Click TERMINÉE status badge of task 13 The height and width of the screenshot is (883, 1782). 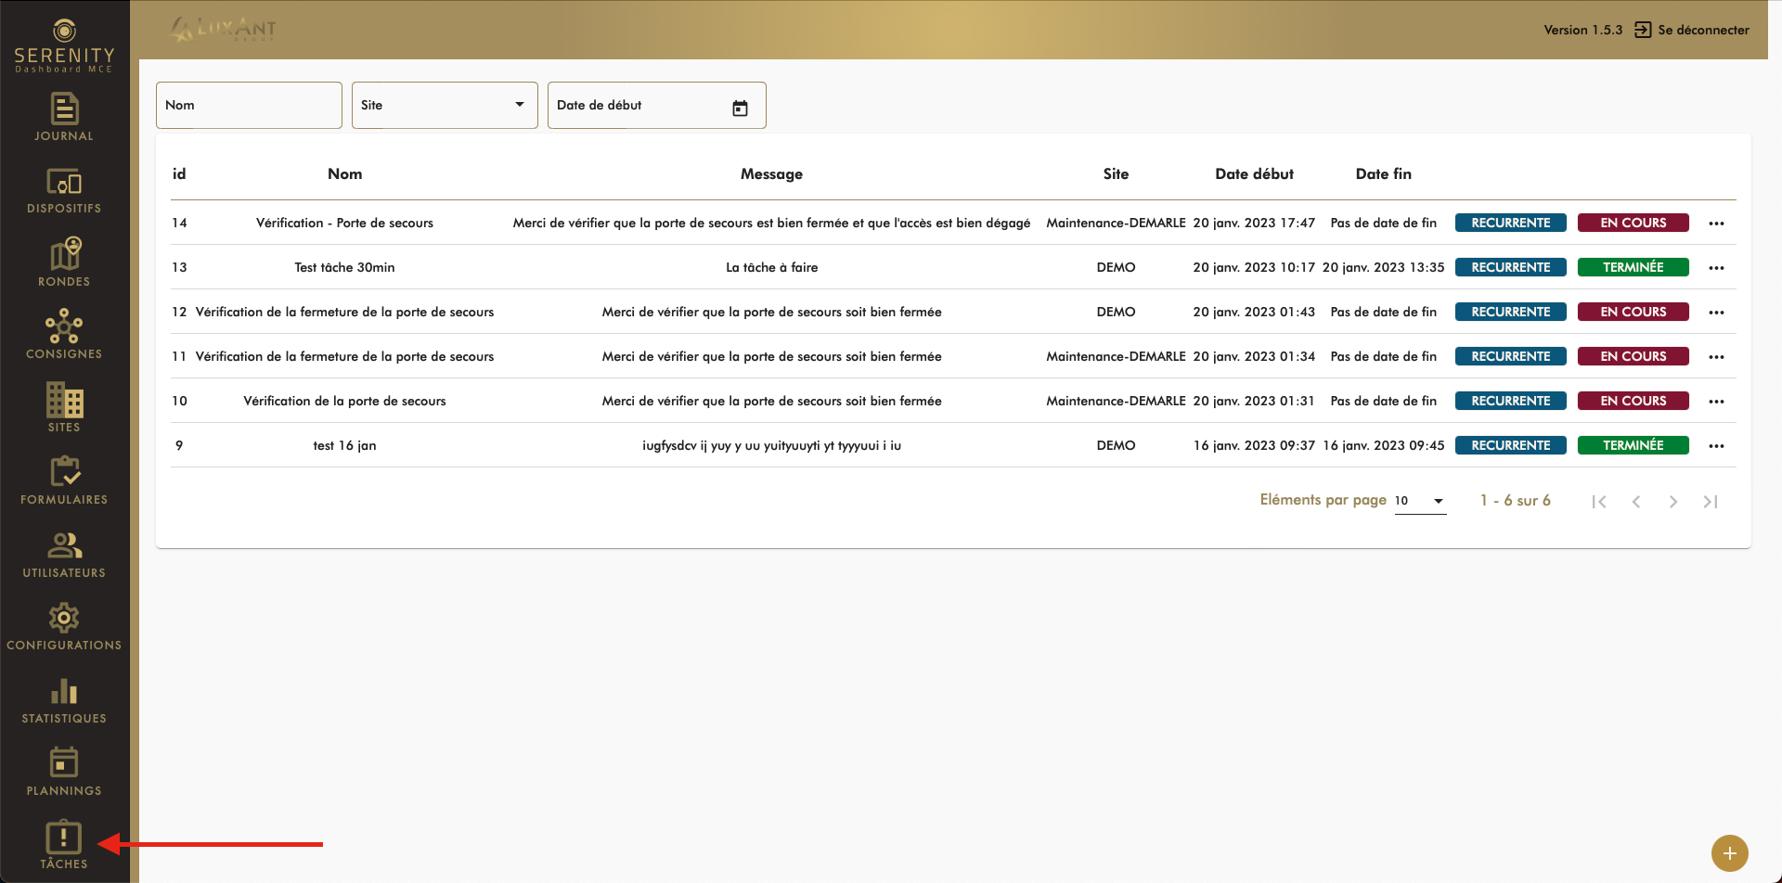(1633, 267)
